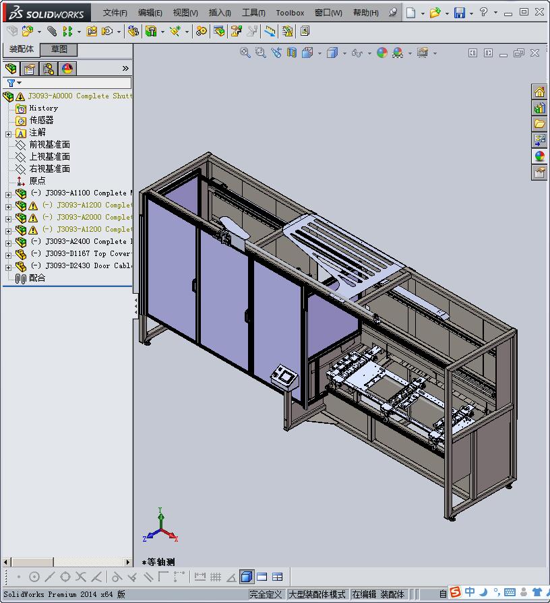The width and height of the screenshot is (550, 603).
Task: Open SolidWorks Resources home icon in task pane
Action: coord(539,92)
